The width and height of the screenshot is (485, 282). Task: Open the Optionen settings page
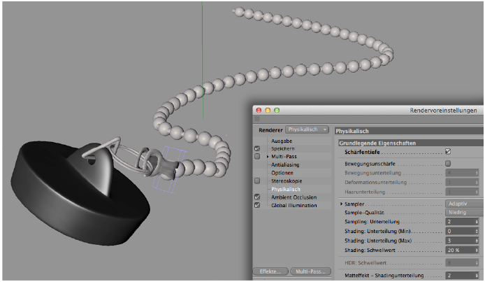click(282, 173)
